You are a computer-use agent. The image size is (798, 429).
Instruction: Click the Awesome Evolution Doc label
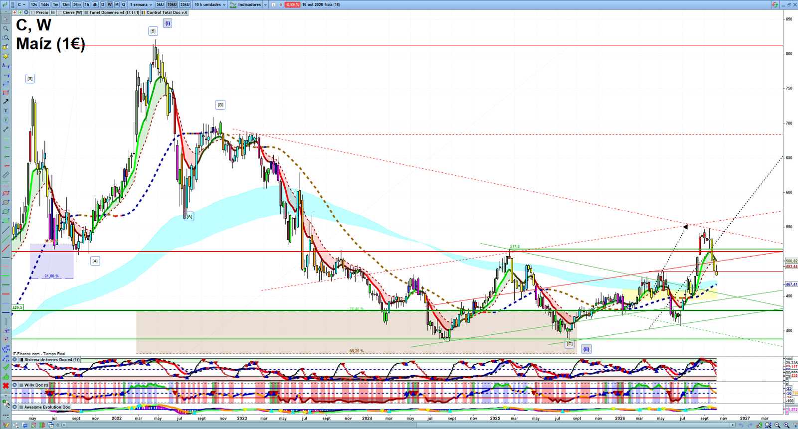coord(47,407)
